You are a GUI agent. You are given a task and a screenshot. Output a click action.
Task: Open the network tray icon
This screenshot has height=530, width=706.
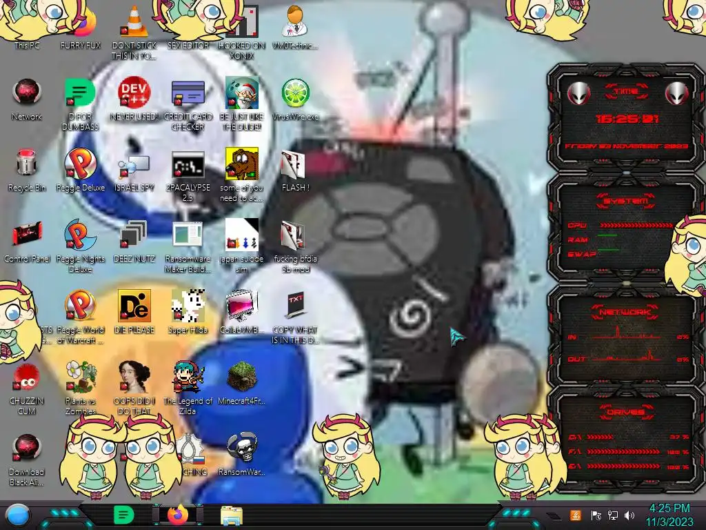click(x=613, y=515)
